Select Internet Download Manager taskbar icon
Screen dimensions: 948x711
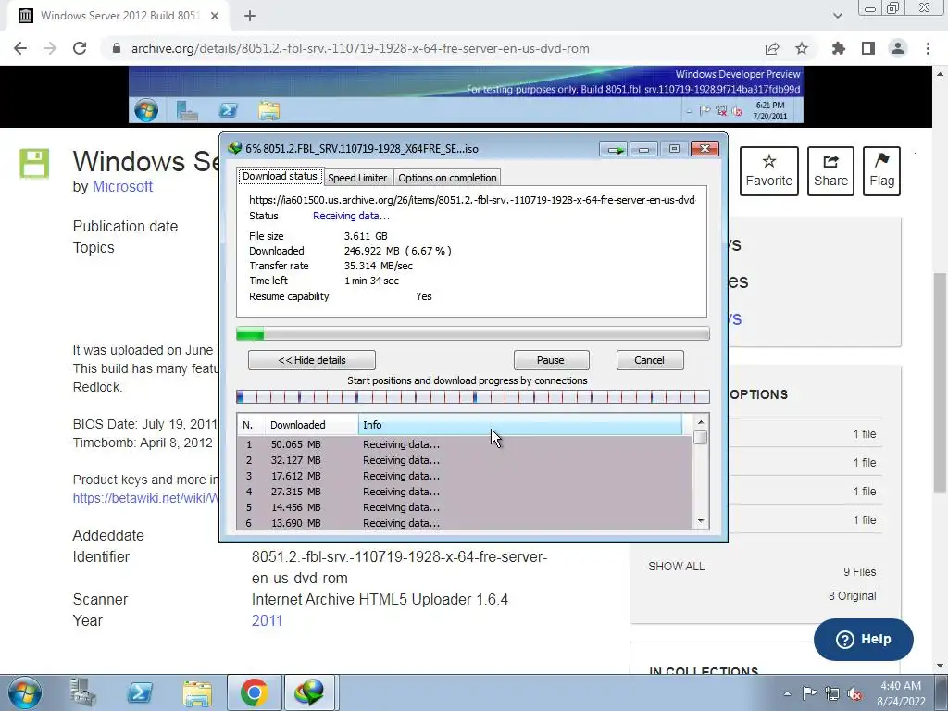pyautogui.click(x=309, y=692)
